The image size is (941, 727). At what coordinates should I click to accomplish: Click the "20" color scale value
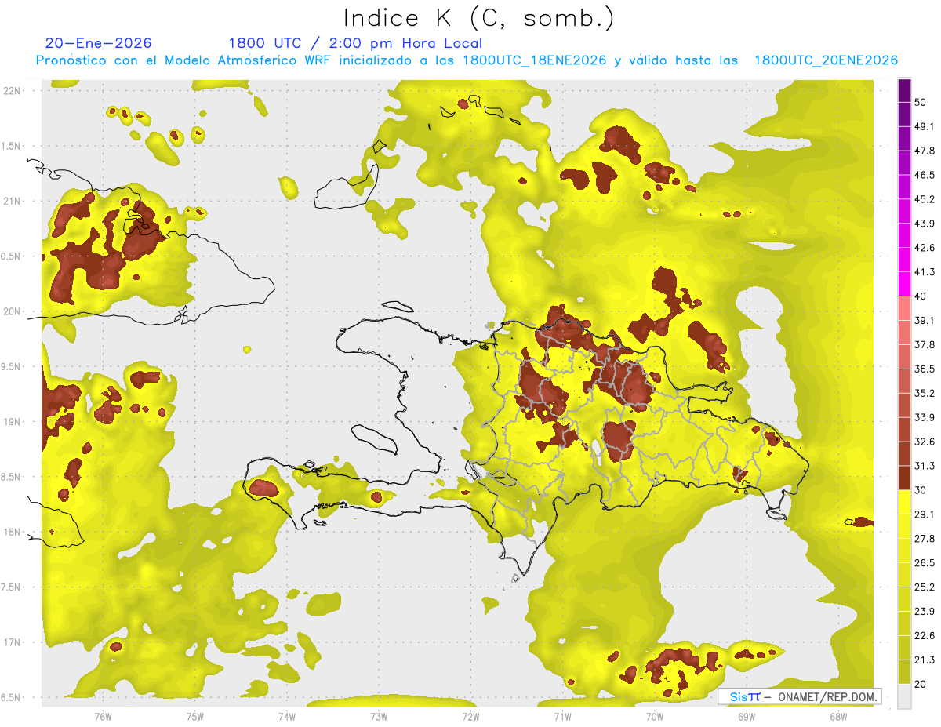coord(921,685)
